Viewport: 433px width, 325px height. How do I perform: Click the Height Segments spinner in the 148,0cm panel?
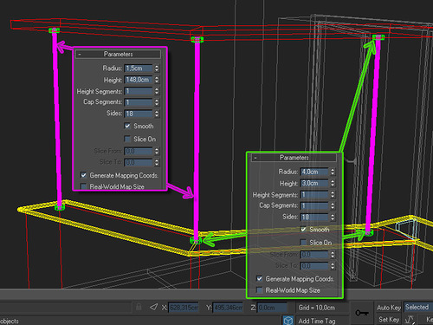157,91
